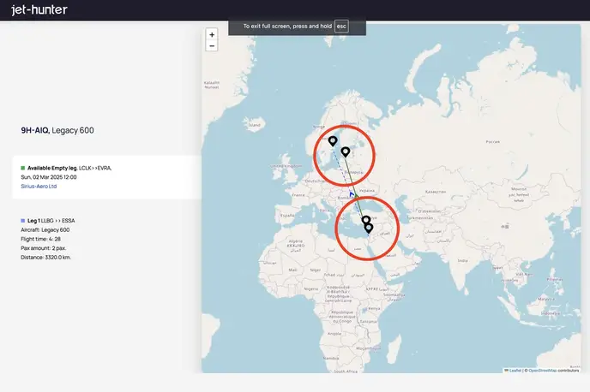Click the esc key hint in banner
The height and width of the screenshot is (392, 590).
(341, 27)
